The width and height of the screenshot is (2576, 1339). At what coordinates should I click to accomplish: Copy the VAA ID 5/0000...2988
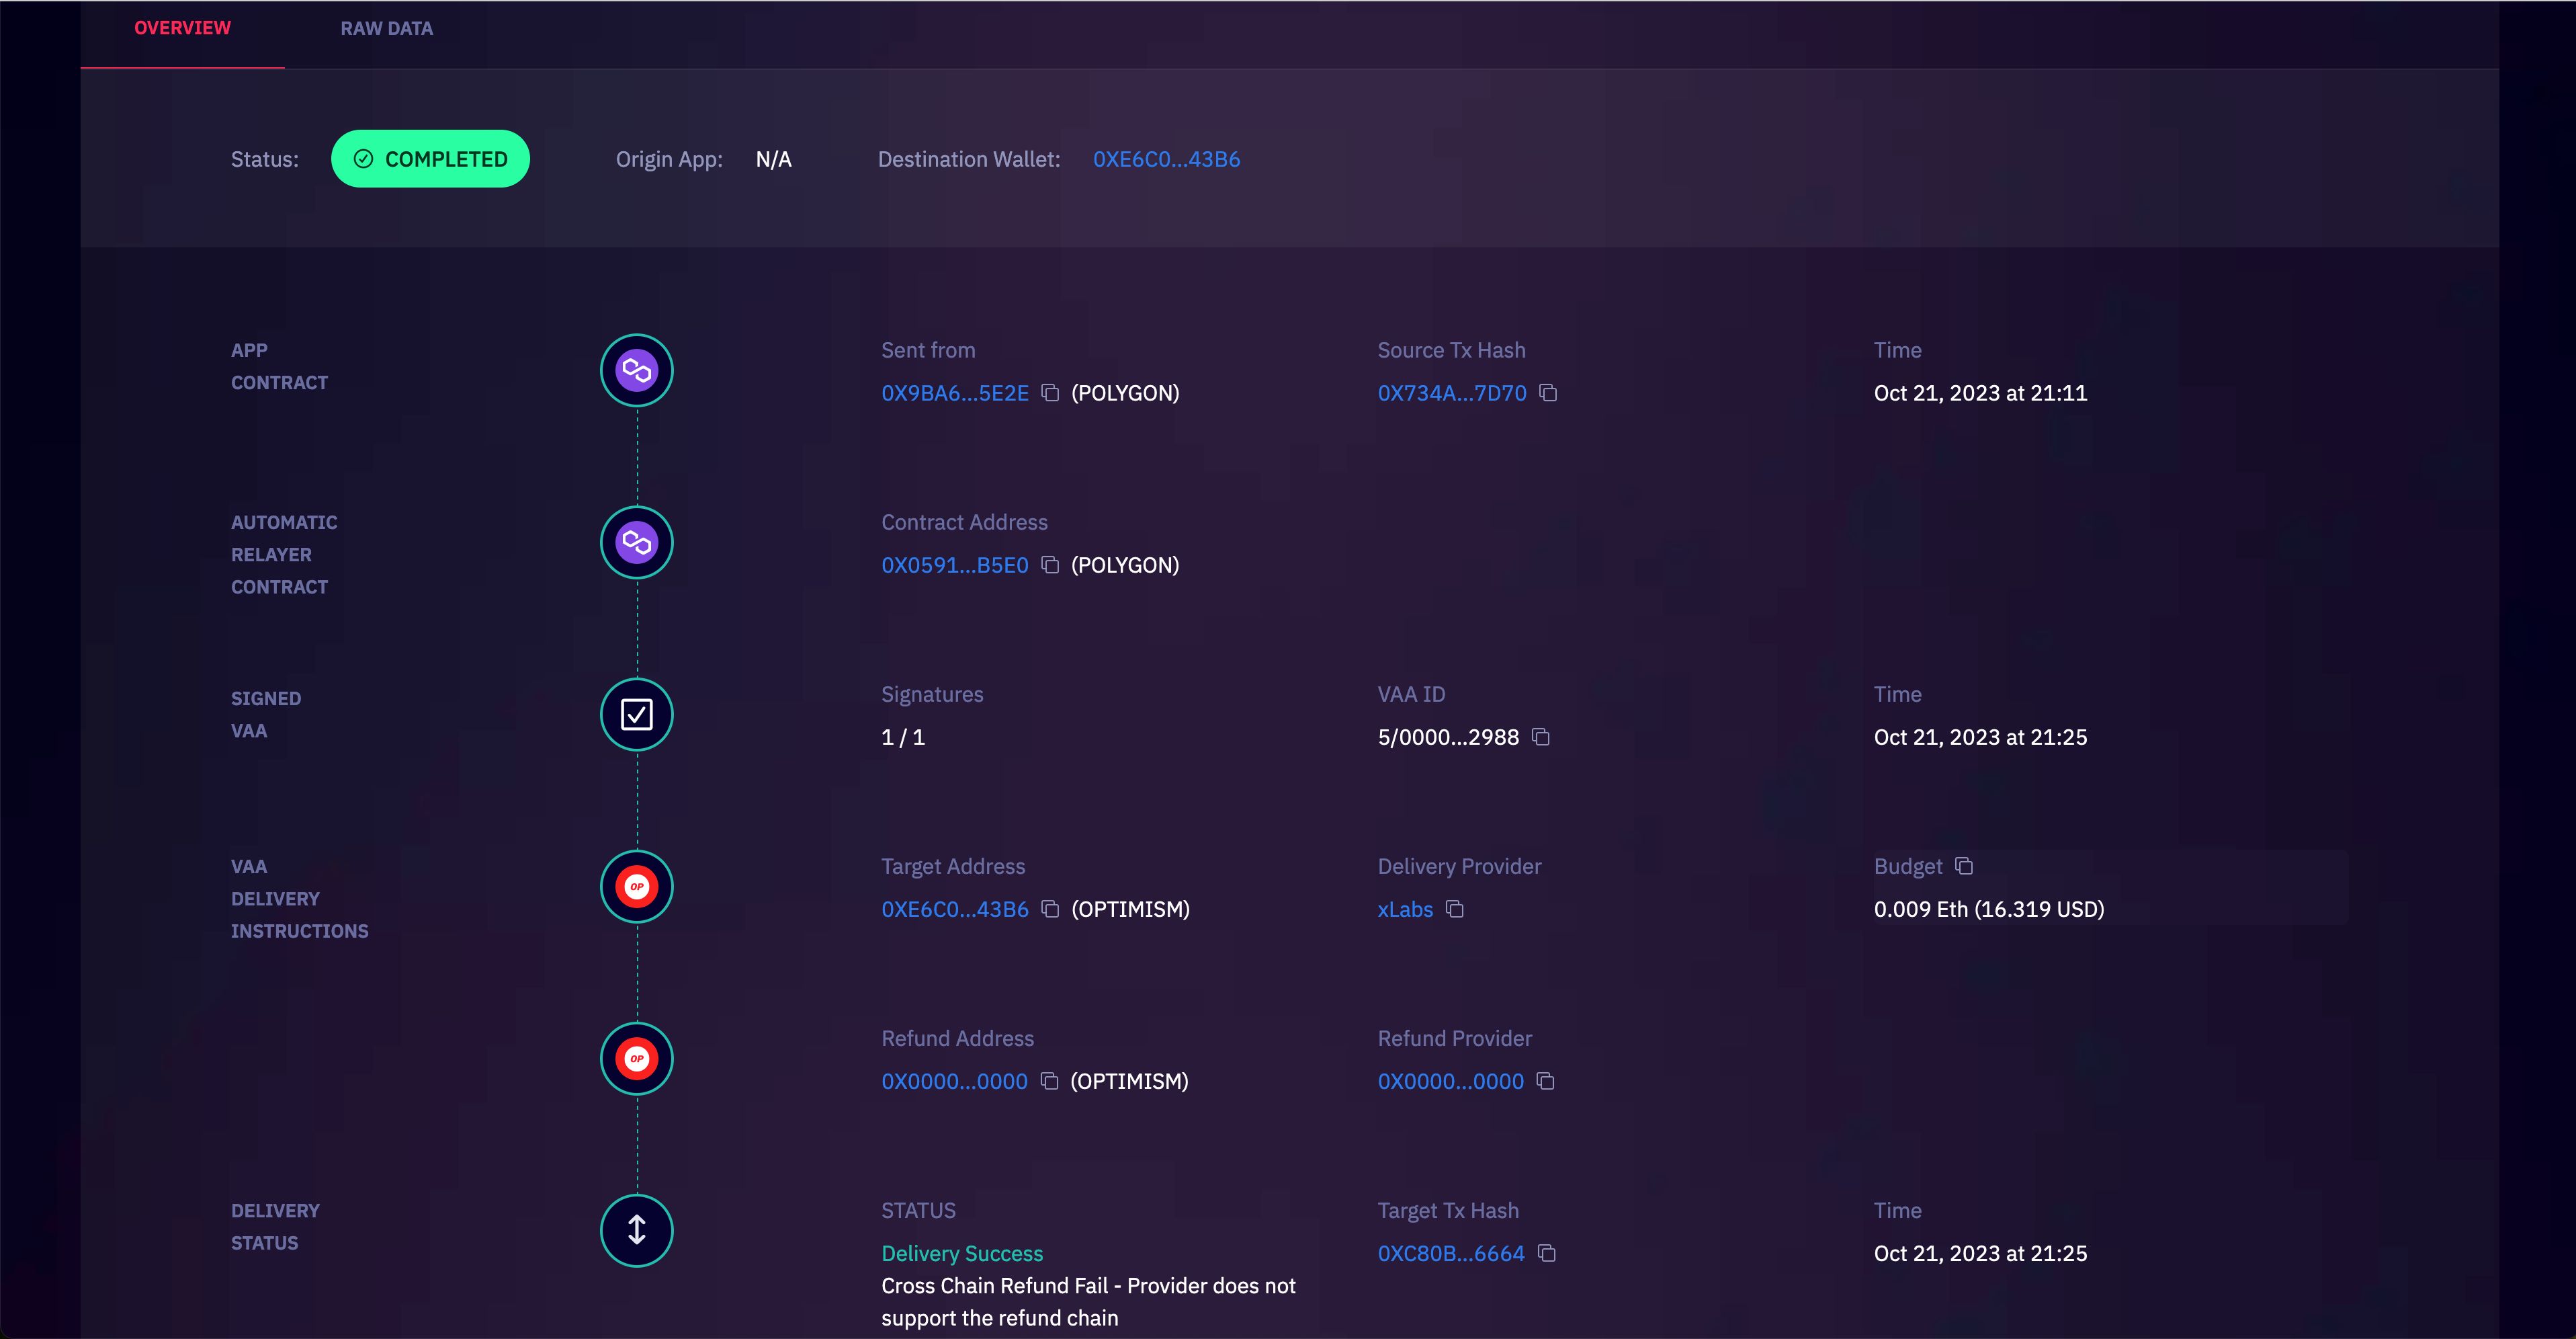click(x=1542, y=736)
